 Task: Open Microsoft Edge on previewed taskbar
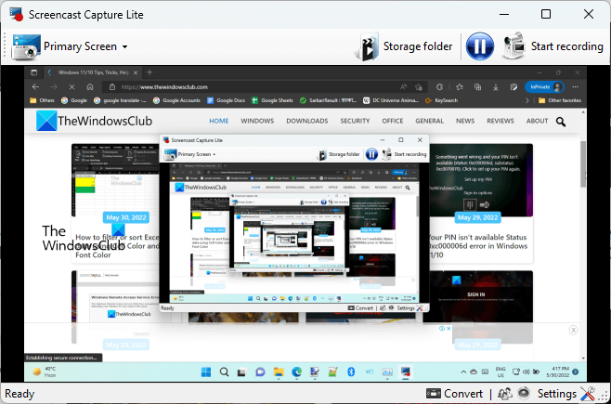coord(296,372)
